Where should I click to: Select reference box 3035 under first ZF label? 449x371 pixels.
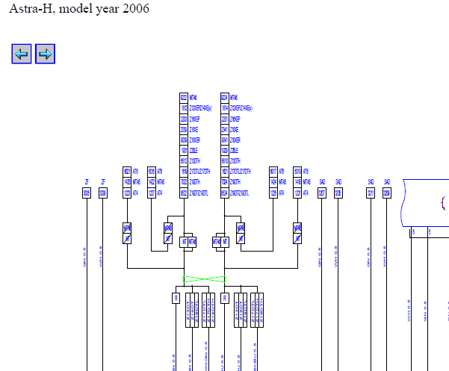point(87,193)
